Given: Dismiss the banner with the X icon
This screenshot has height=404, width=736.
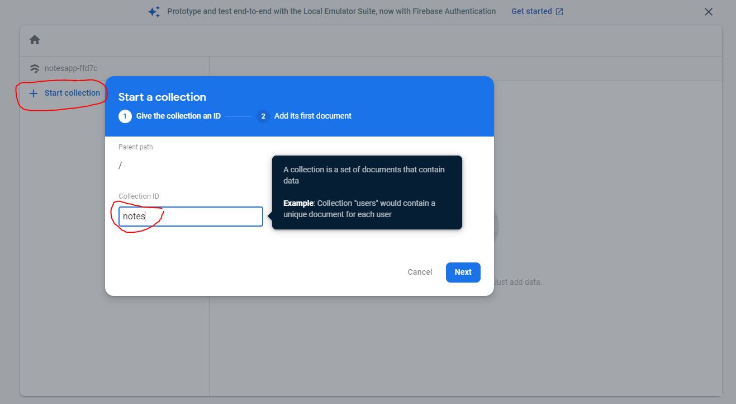Looking at the screenshot, I should point(708,11).
